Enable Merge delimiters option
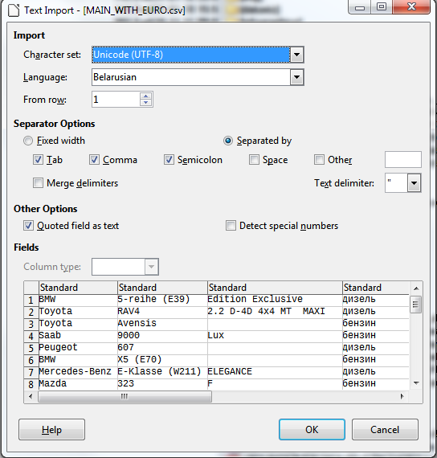Viewport: 437px width, 458px height. pyautogui.click(x=38, y=183)
